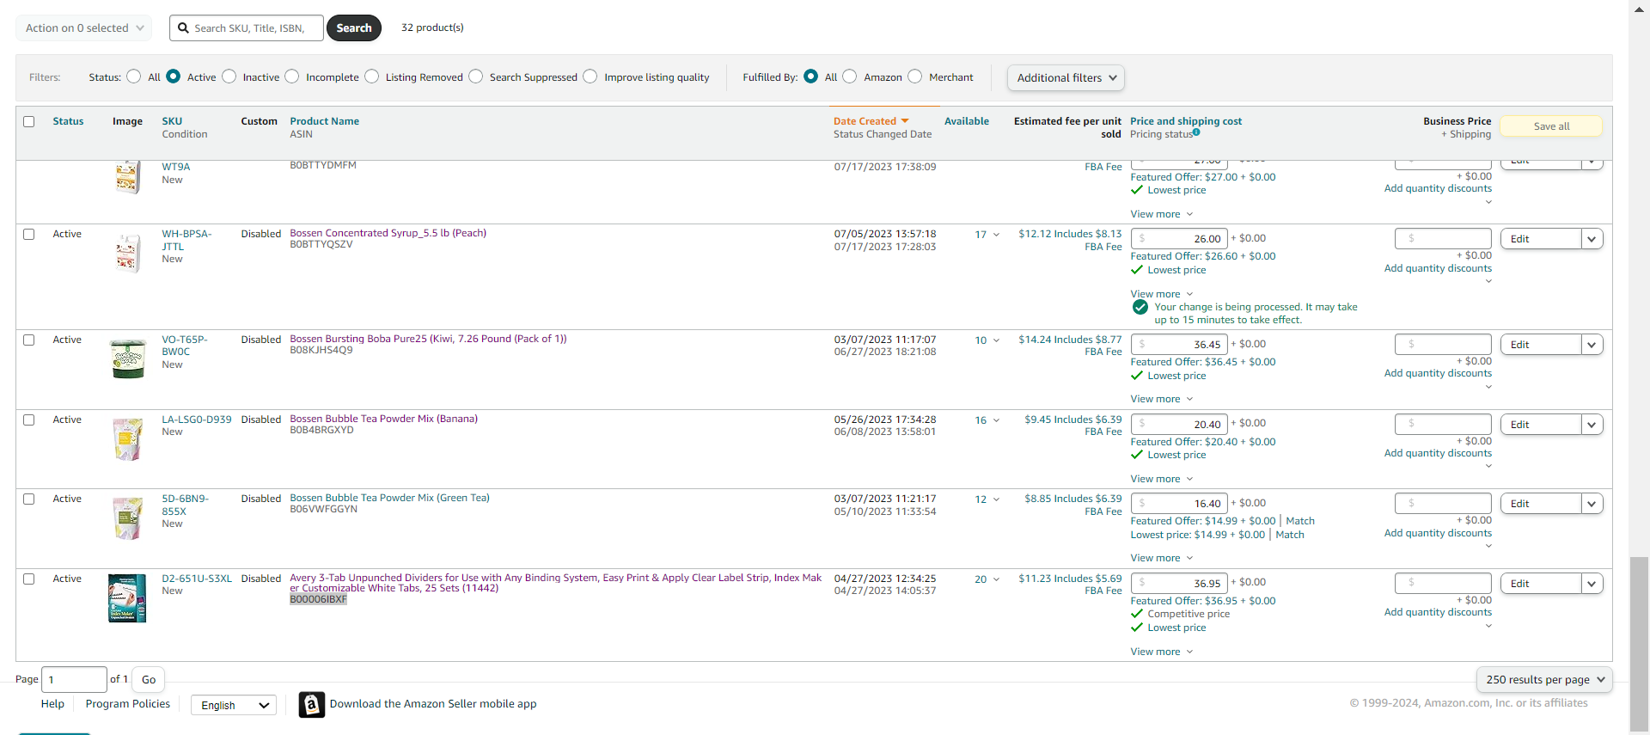Expand View more for Avery Dividers row
The width and height of the screenshot is (1650, 735).
tap(1162, 652)
